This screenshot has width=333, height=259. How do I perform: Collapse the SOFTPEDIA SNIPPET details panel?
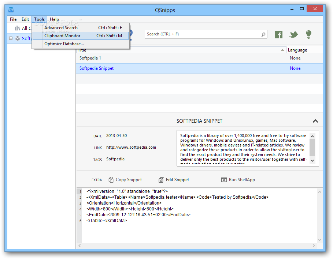pyautogui.click(x=315, y=121)
